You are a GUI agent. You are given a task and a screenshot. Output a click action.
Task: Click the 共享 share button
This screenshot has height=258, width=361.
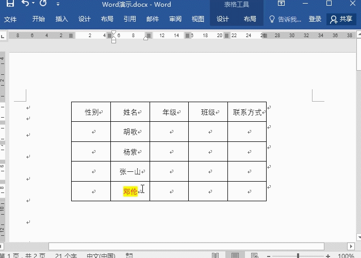[341, 19]
